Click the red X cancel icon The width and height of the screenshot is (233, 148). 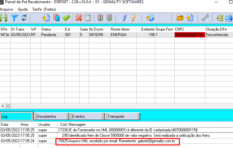coord(79,18)
